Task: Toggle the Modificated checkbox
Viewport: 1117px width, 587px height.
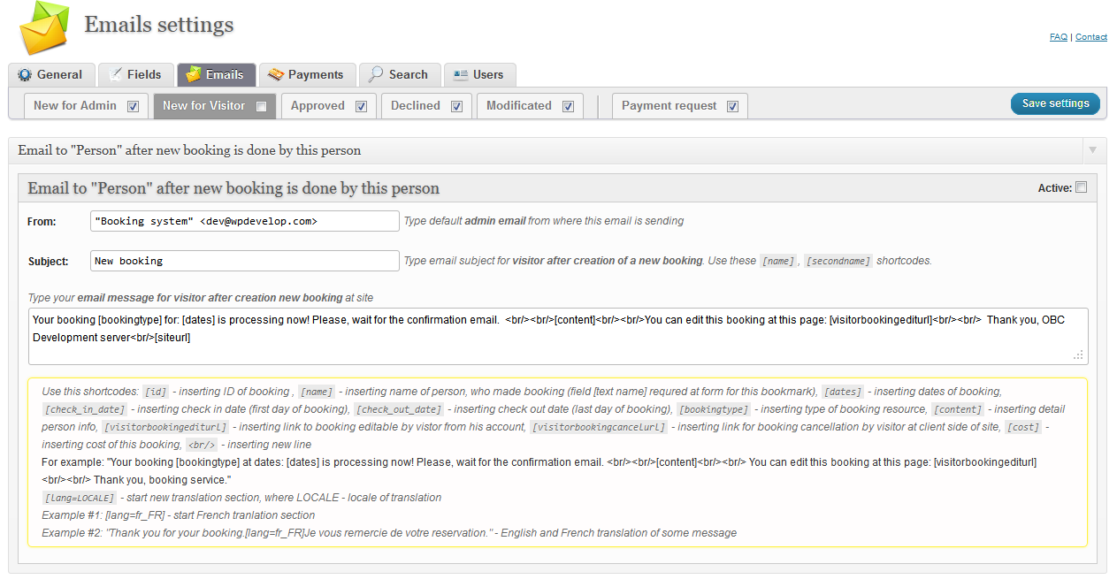Action: 569,106
